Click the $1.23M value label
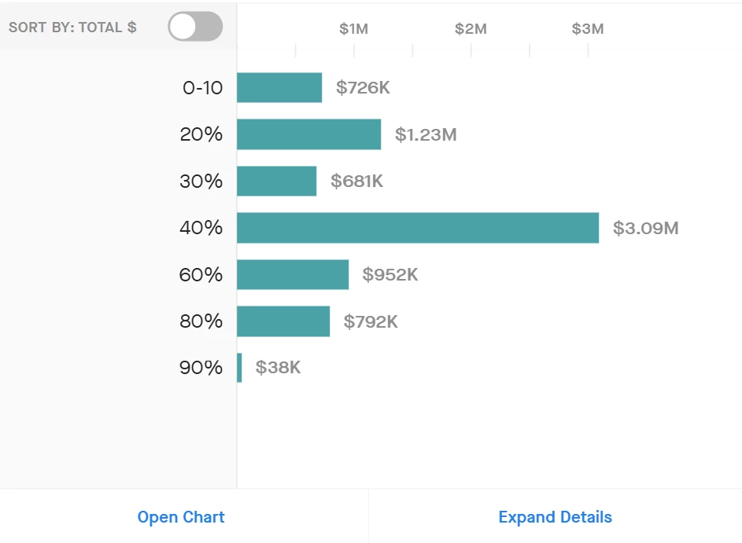Viewport: 742px width, 543px height. tap(426, 135)
